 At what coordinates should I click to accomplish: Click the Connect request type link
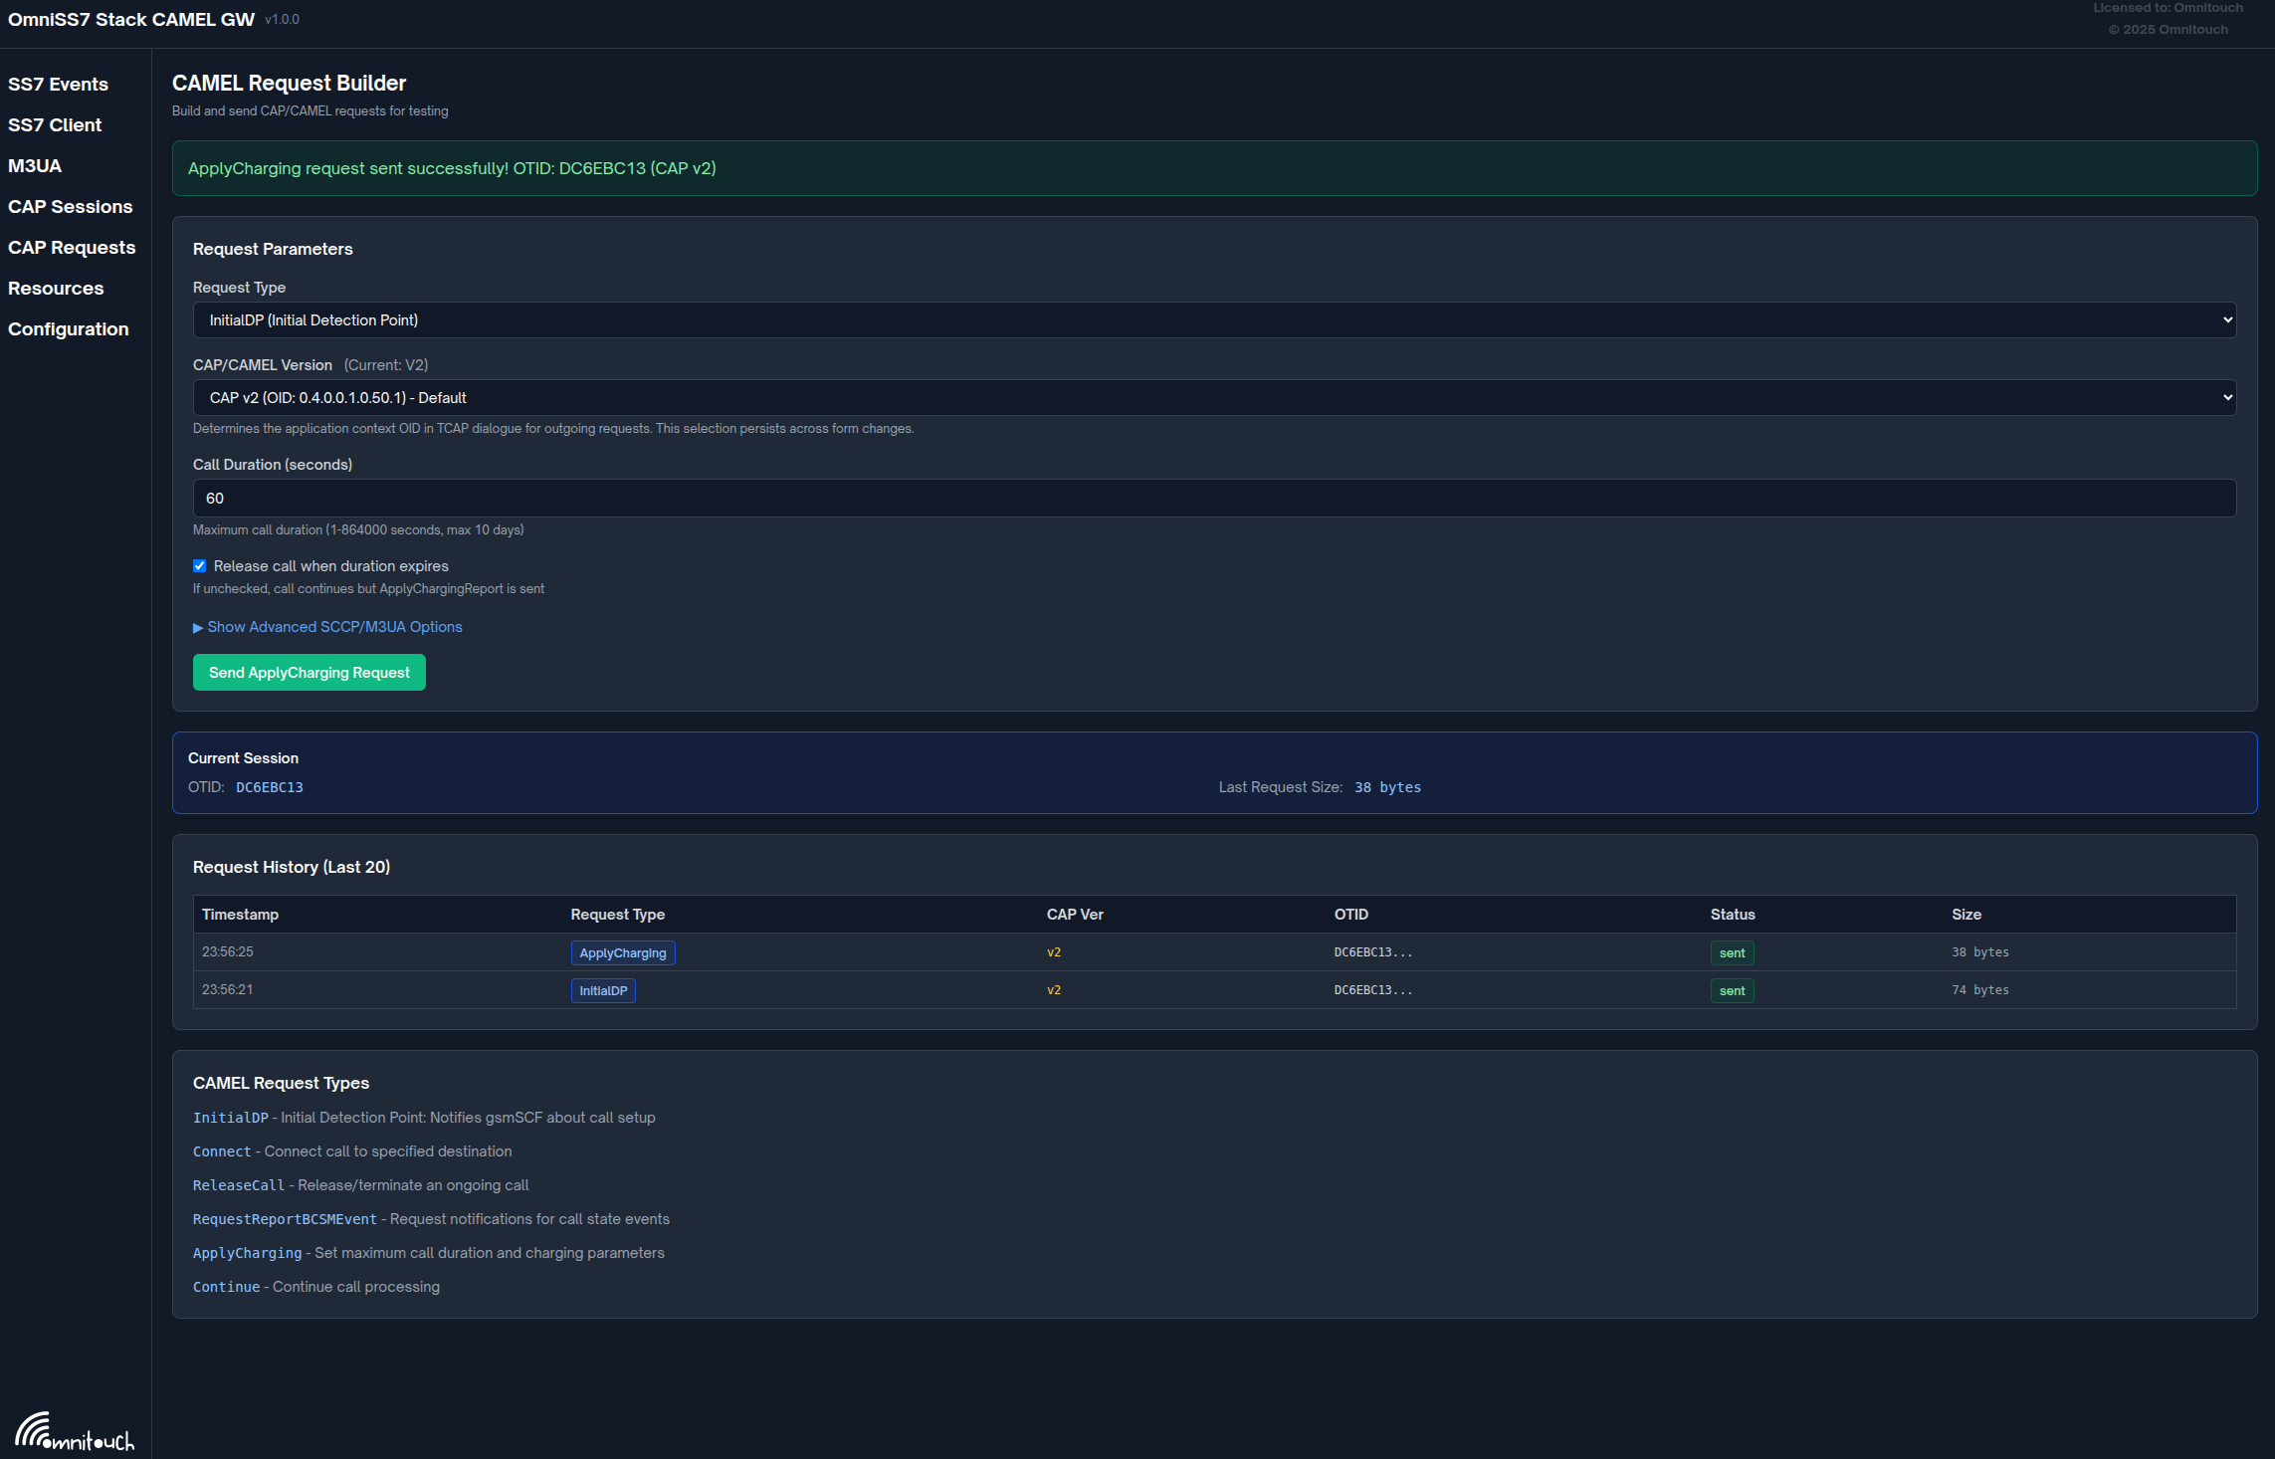(221, 1151)
